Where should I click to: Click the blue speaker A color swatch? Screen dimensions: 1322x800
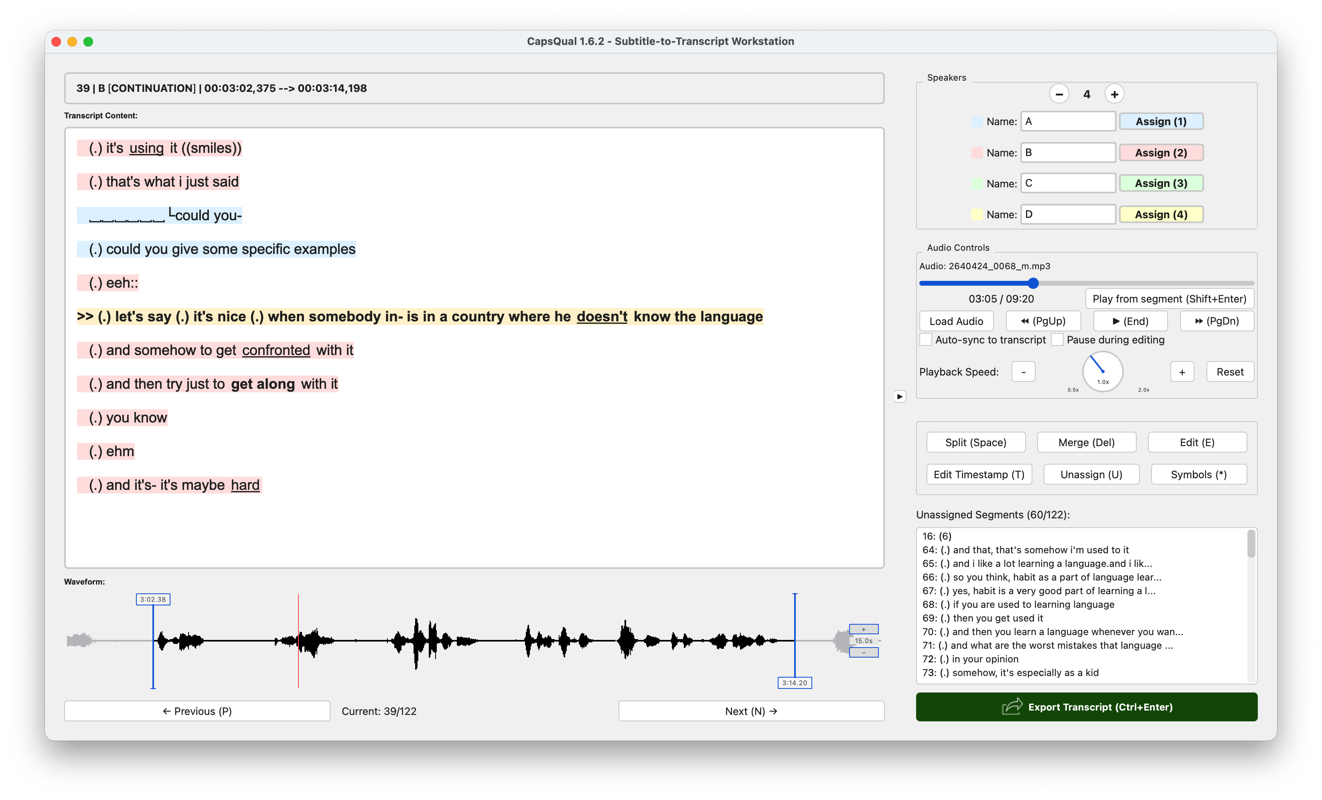977,121
